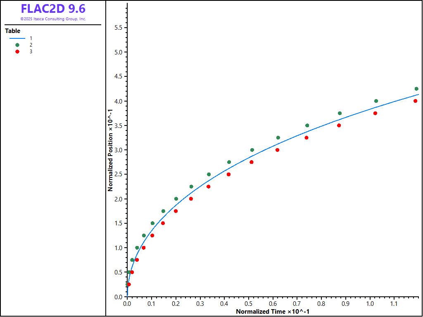This screenshot has width=423, height=317.
Task: Click the blue line legend swatch for table 1
Action: [x=17, y=38]
